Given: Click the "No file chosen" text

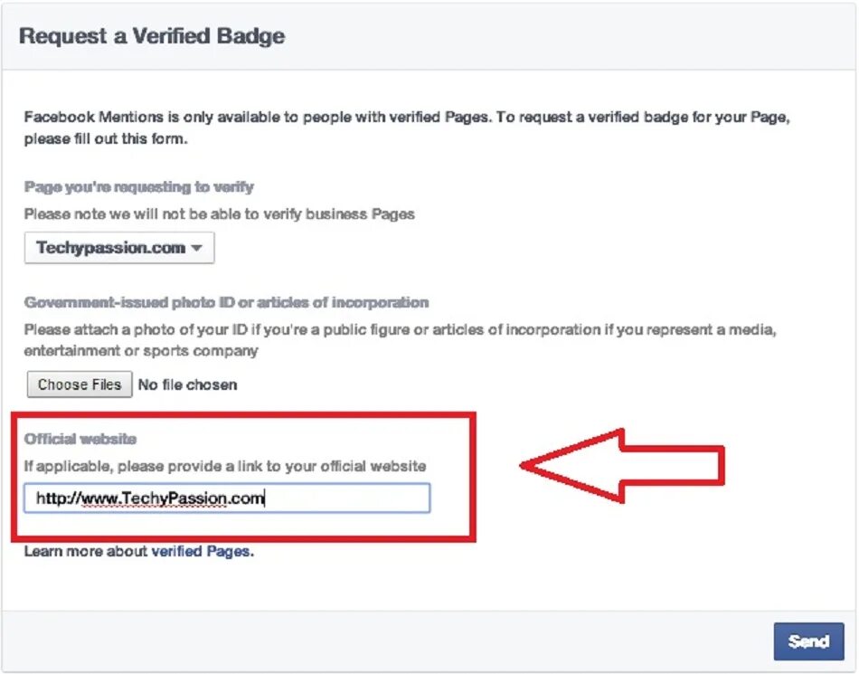Looking at the screenshot, I should point(187,384).
